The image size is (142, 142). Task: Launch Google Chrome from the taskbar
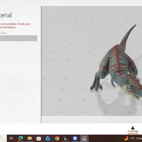[x=57, y=138]
